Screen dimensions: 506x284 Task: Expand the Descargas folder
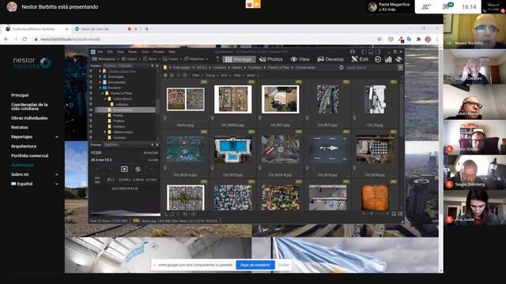pos(100,77)
